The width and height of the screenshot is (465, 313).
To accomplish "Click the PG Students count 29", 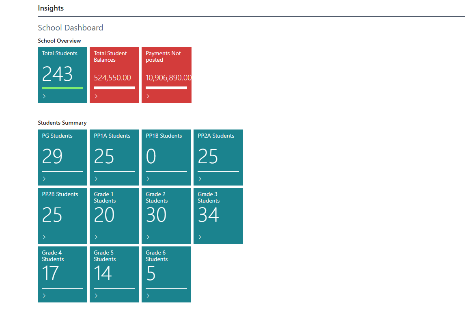I will 52,156.
